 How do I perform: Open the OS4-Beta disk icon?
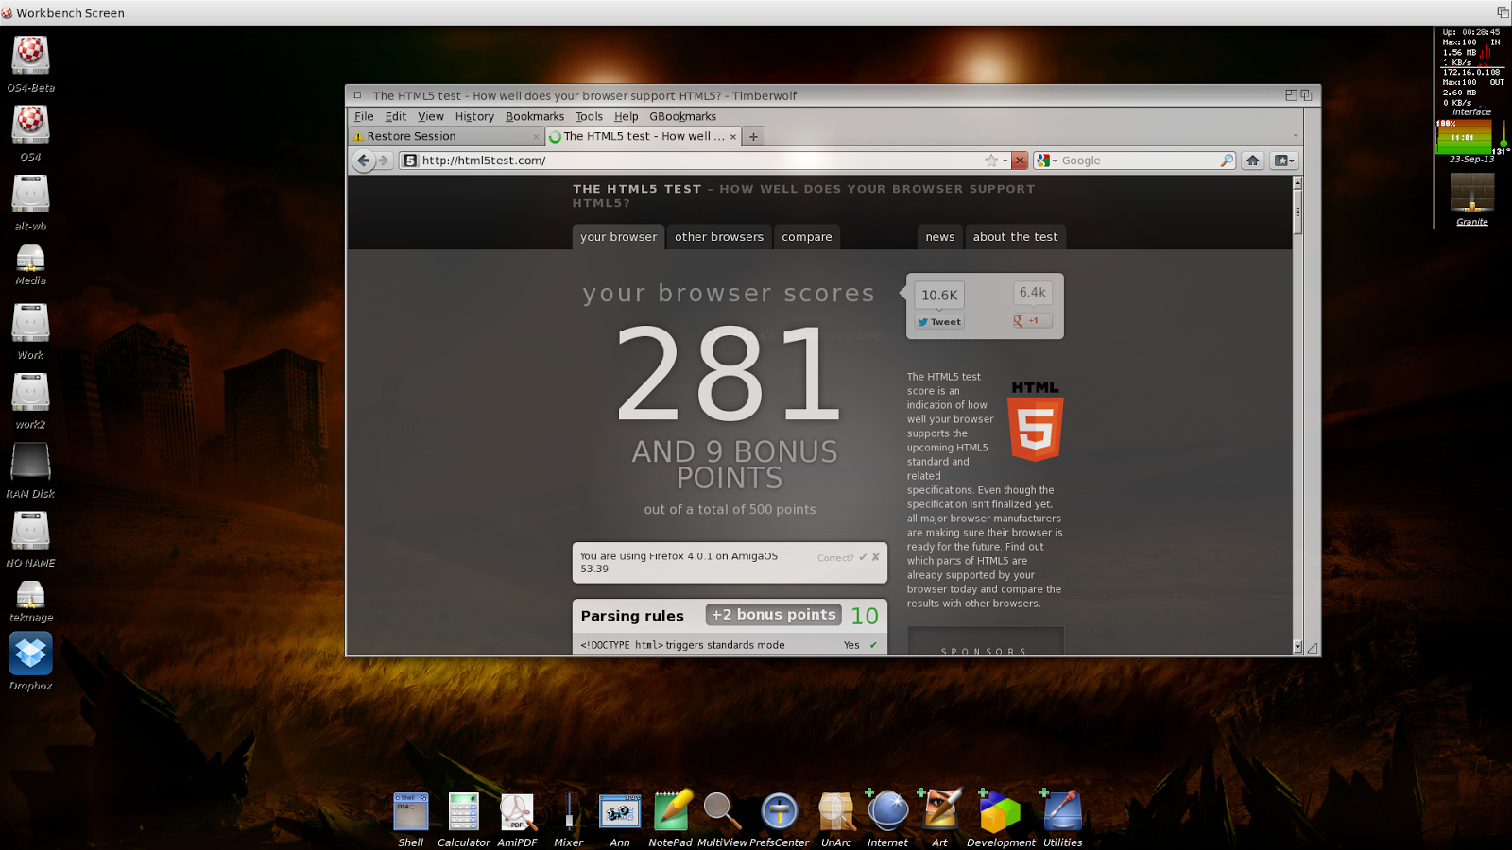pyautogui.click(x=30, y=55)
